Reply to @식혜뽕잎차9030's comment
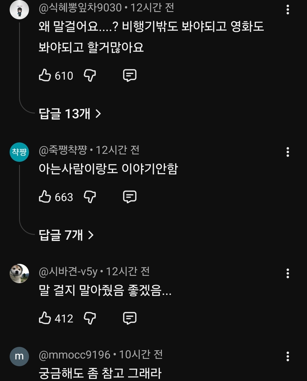 coord(130,76)
